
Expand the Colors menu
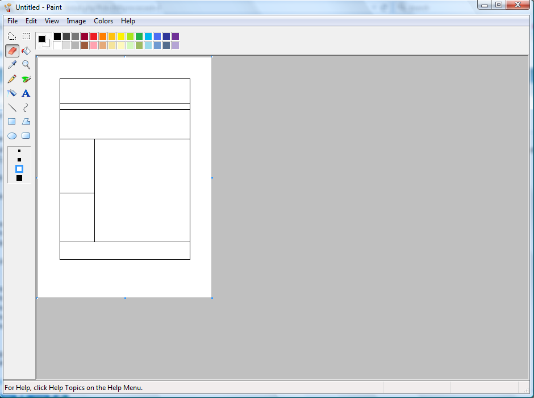point(103,21)
